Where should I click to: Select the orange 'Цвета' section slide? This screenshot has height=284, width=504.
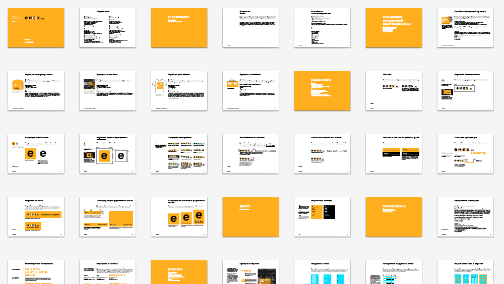coord(250,217)
